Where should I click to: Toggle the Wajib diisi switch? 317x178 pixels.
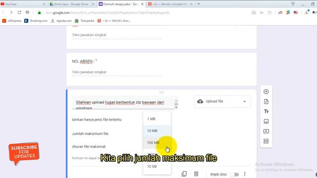(235, 174)
